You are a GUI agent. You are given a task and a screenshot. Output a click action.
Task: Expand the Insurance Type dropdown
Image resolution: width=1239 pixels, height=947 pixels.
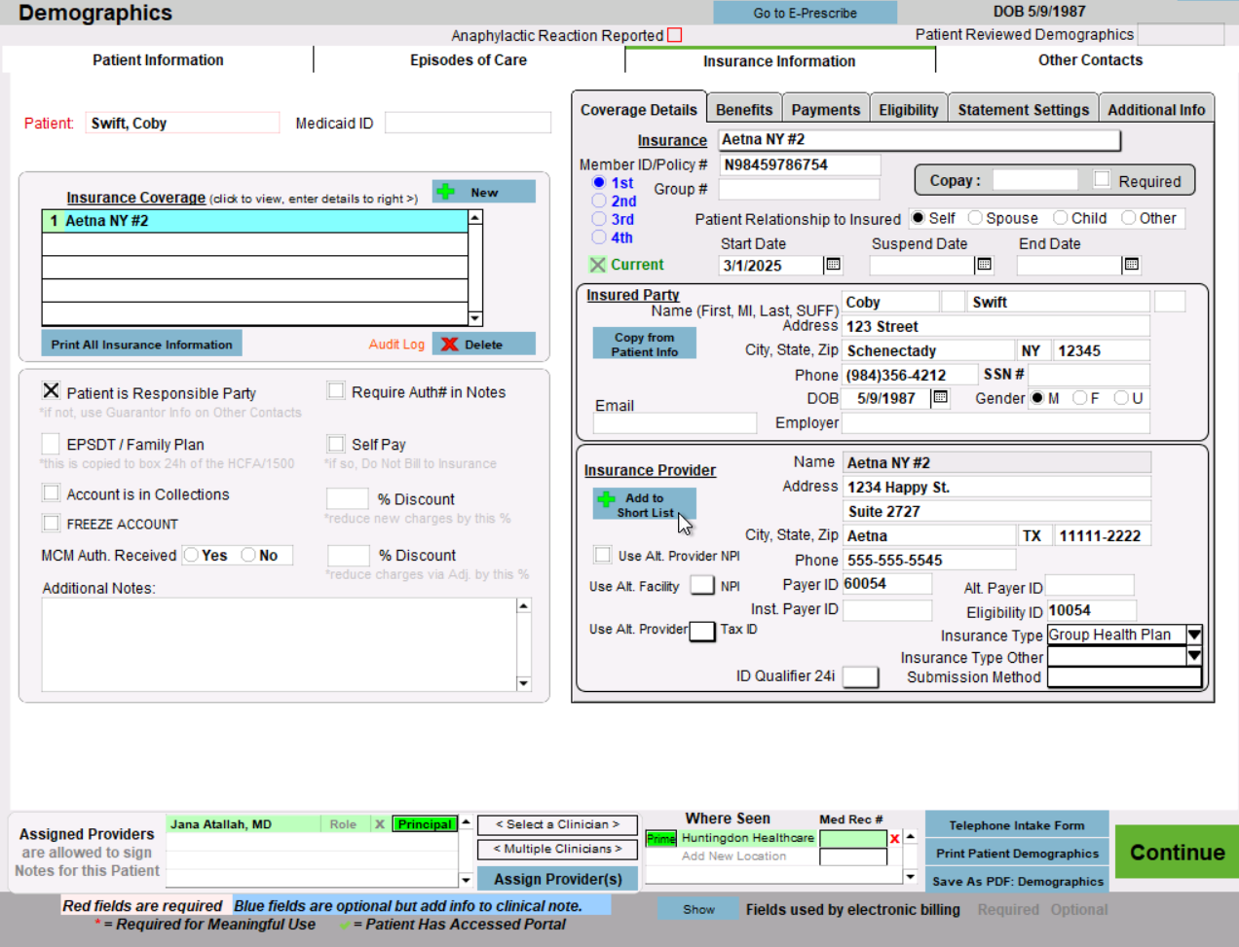tap(1194, 635)
